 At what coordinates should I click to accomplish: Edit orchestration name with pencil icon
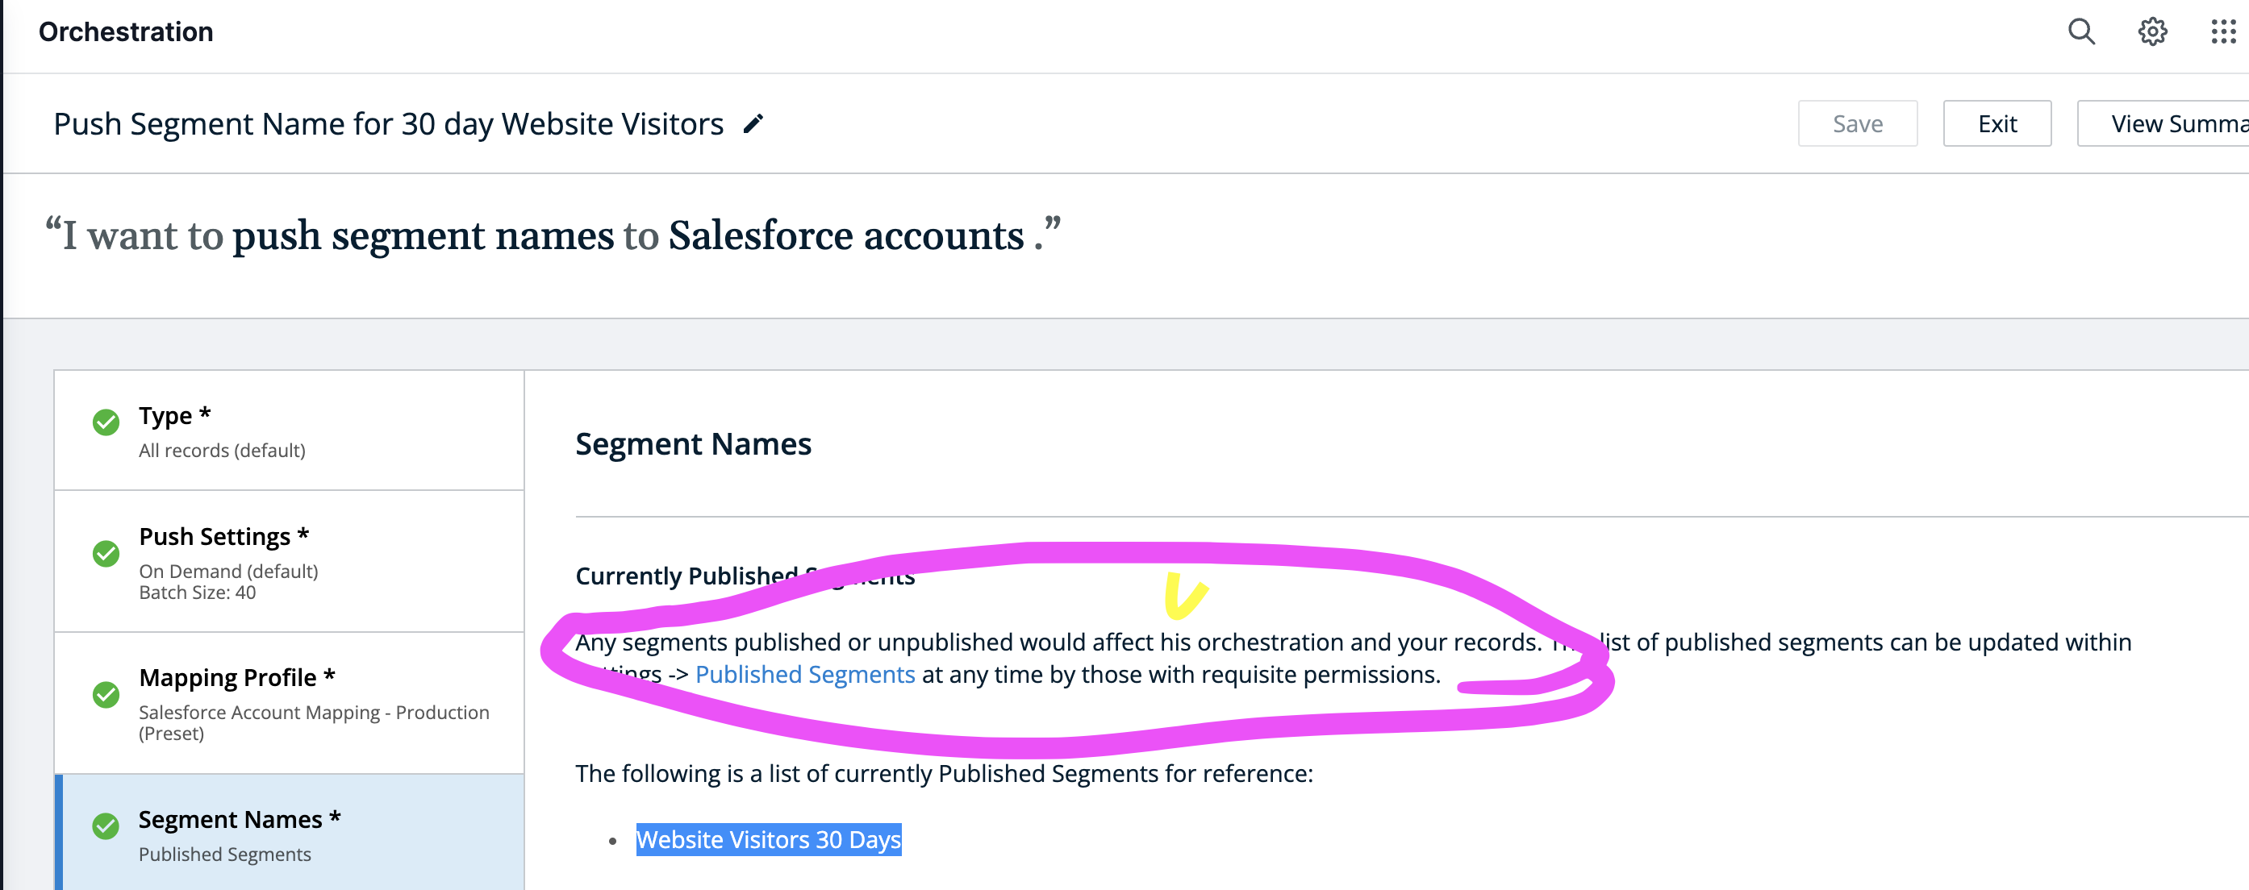(753, 124)
